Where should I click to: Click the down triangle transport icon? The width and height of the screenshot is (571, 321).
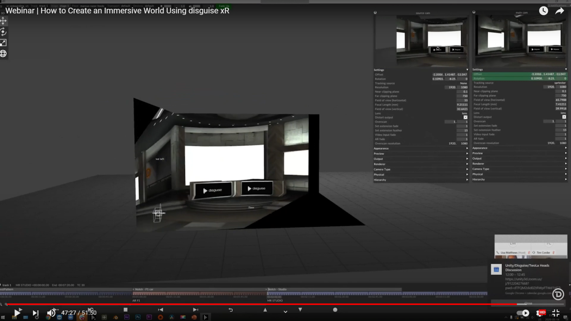(x=300, y=310)
